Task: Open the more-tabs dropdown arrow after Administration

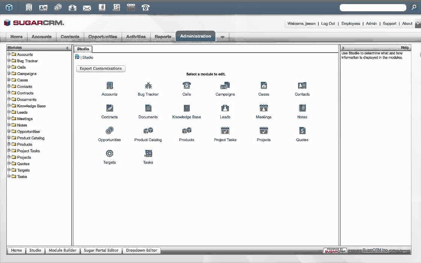Action: [x=222, y=37]
